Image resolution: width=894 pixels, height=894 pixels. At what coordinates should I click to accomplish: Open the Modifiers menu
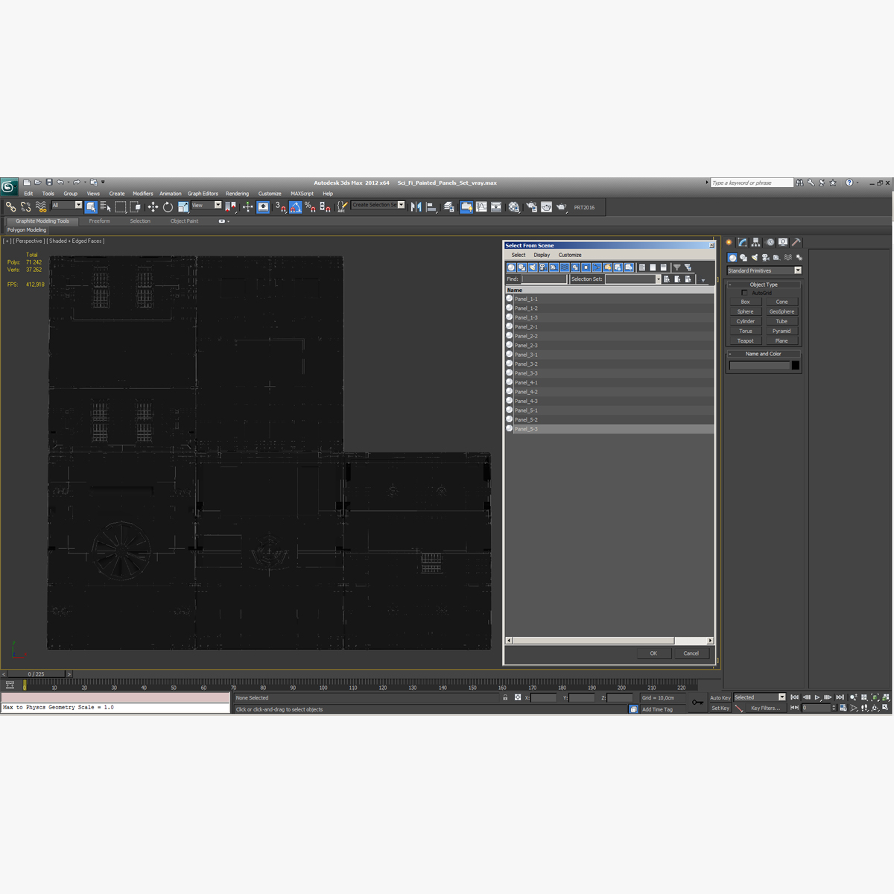click(x=143, y=194)
